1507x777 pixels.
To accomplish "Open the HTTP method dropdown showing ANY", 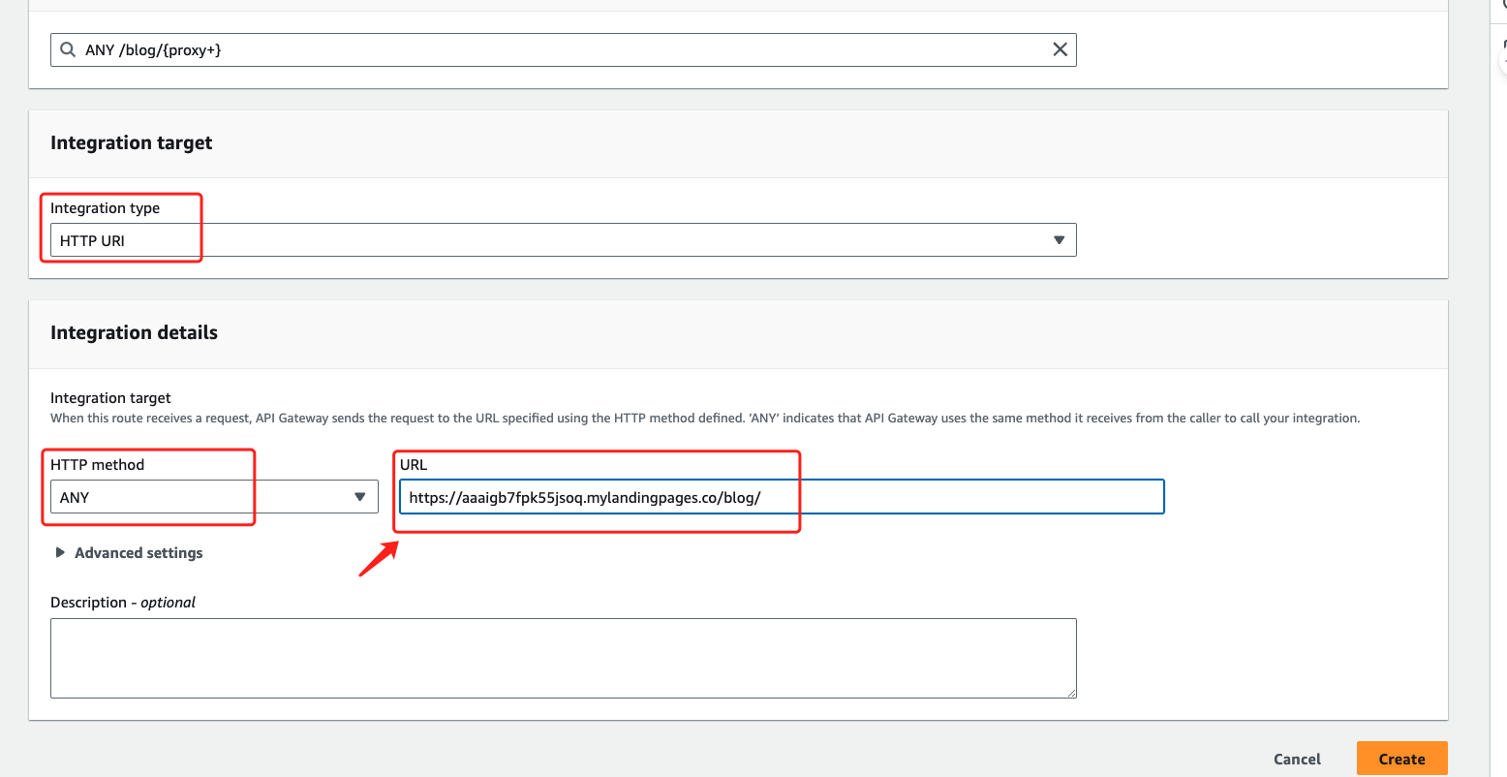I will click(214, 497).
